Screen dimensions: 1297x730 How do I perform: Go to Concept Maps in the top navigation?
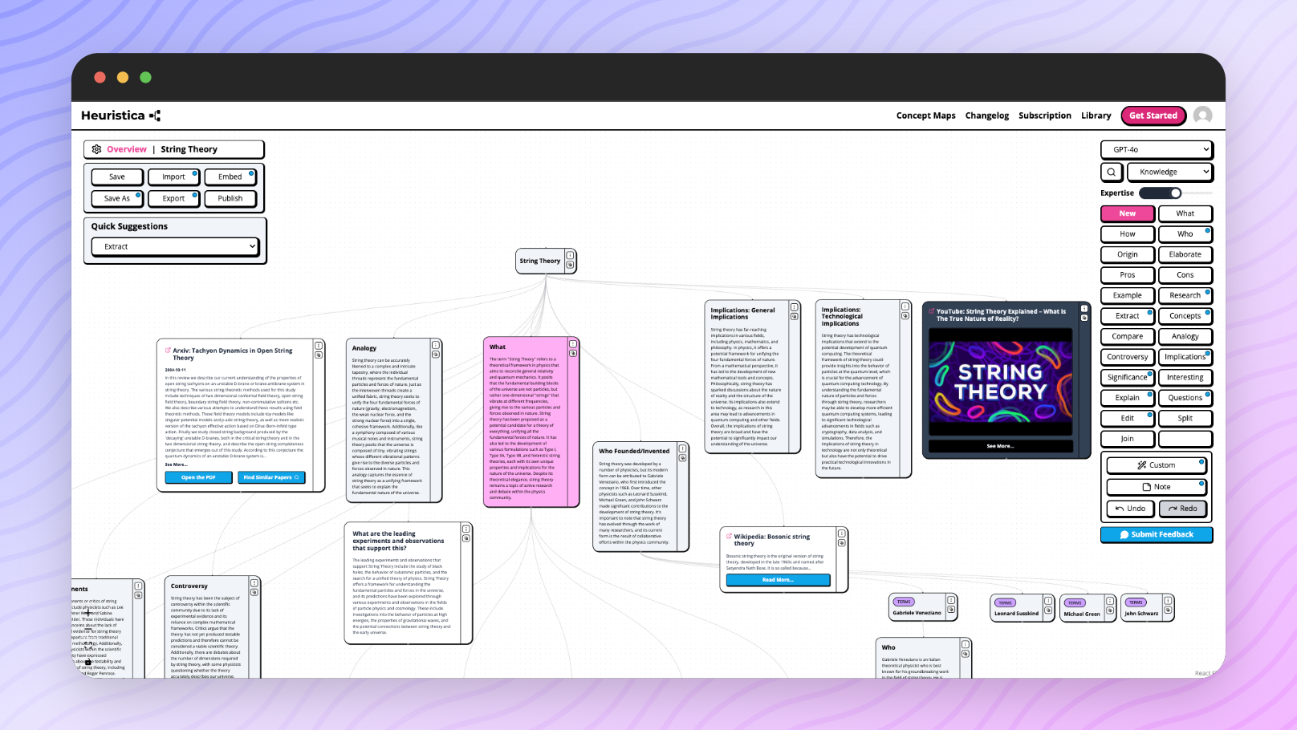(x=926, y=116)
